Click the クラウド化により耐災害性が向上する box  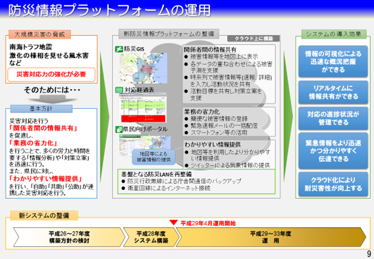(x=333, y=184)
